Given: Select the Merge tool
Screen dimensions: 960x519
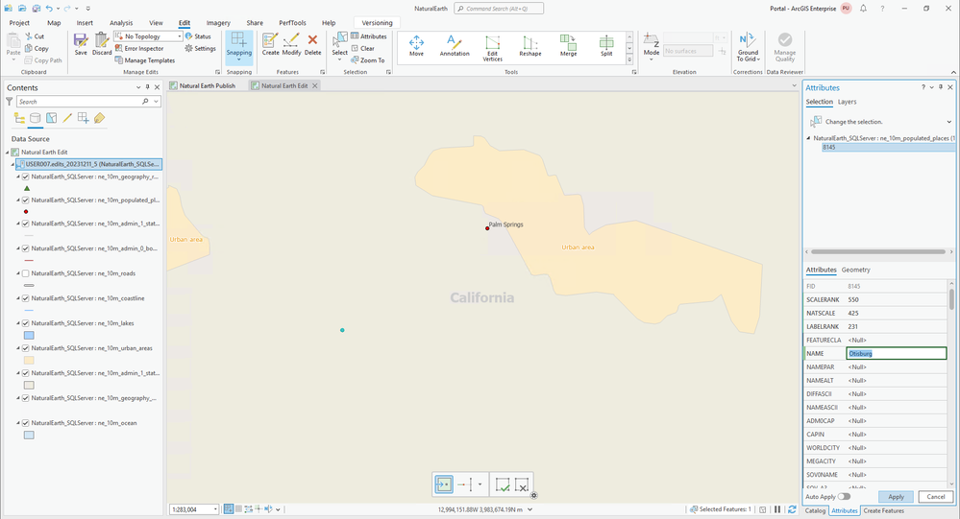Looking at the screenshot, I should (x=568, y=46).
